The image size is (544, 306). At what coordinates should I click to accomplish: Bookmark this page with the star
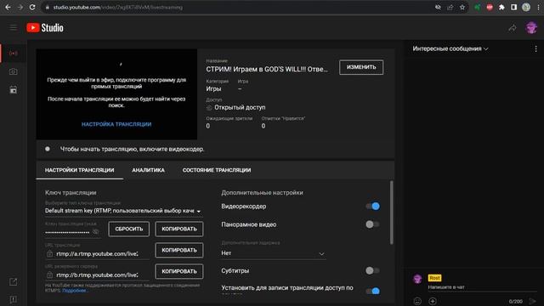[462, 8]
